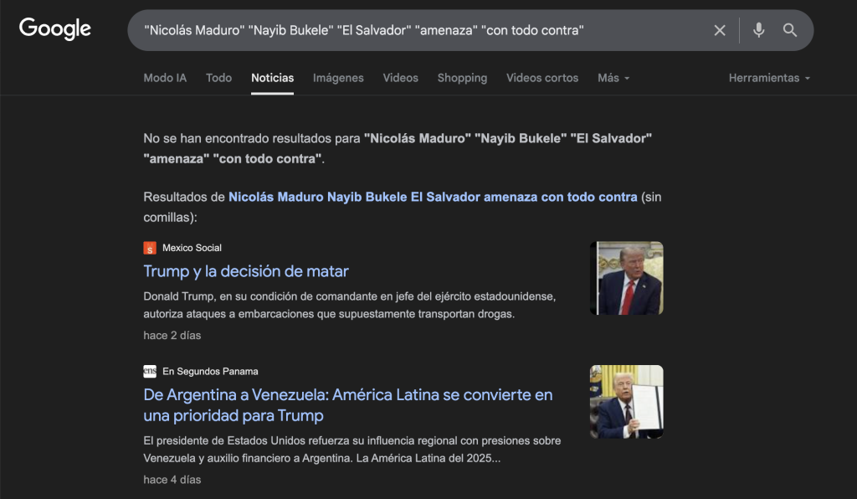This screenshot has height=499, width=857.
Task: Click the En Segundos Panama favicon
Action: tap(150, 371)
